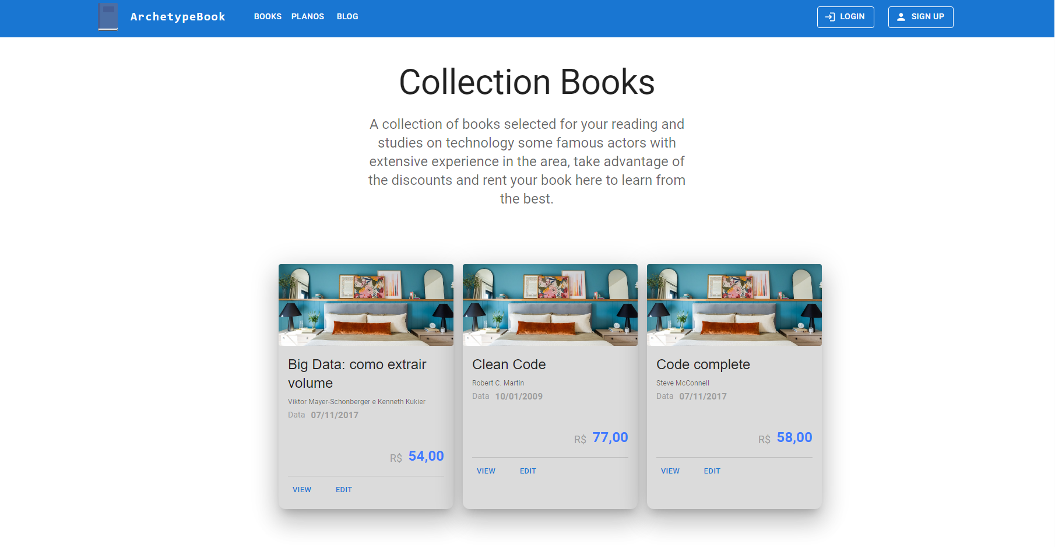Open the Books menu item
Screen dimensions: 1055x547
pyautogui.click(x=268, y=17)
